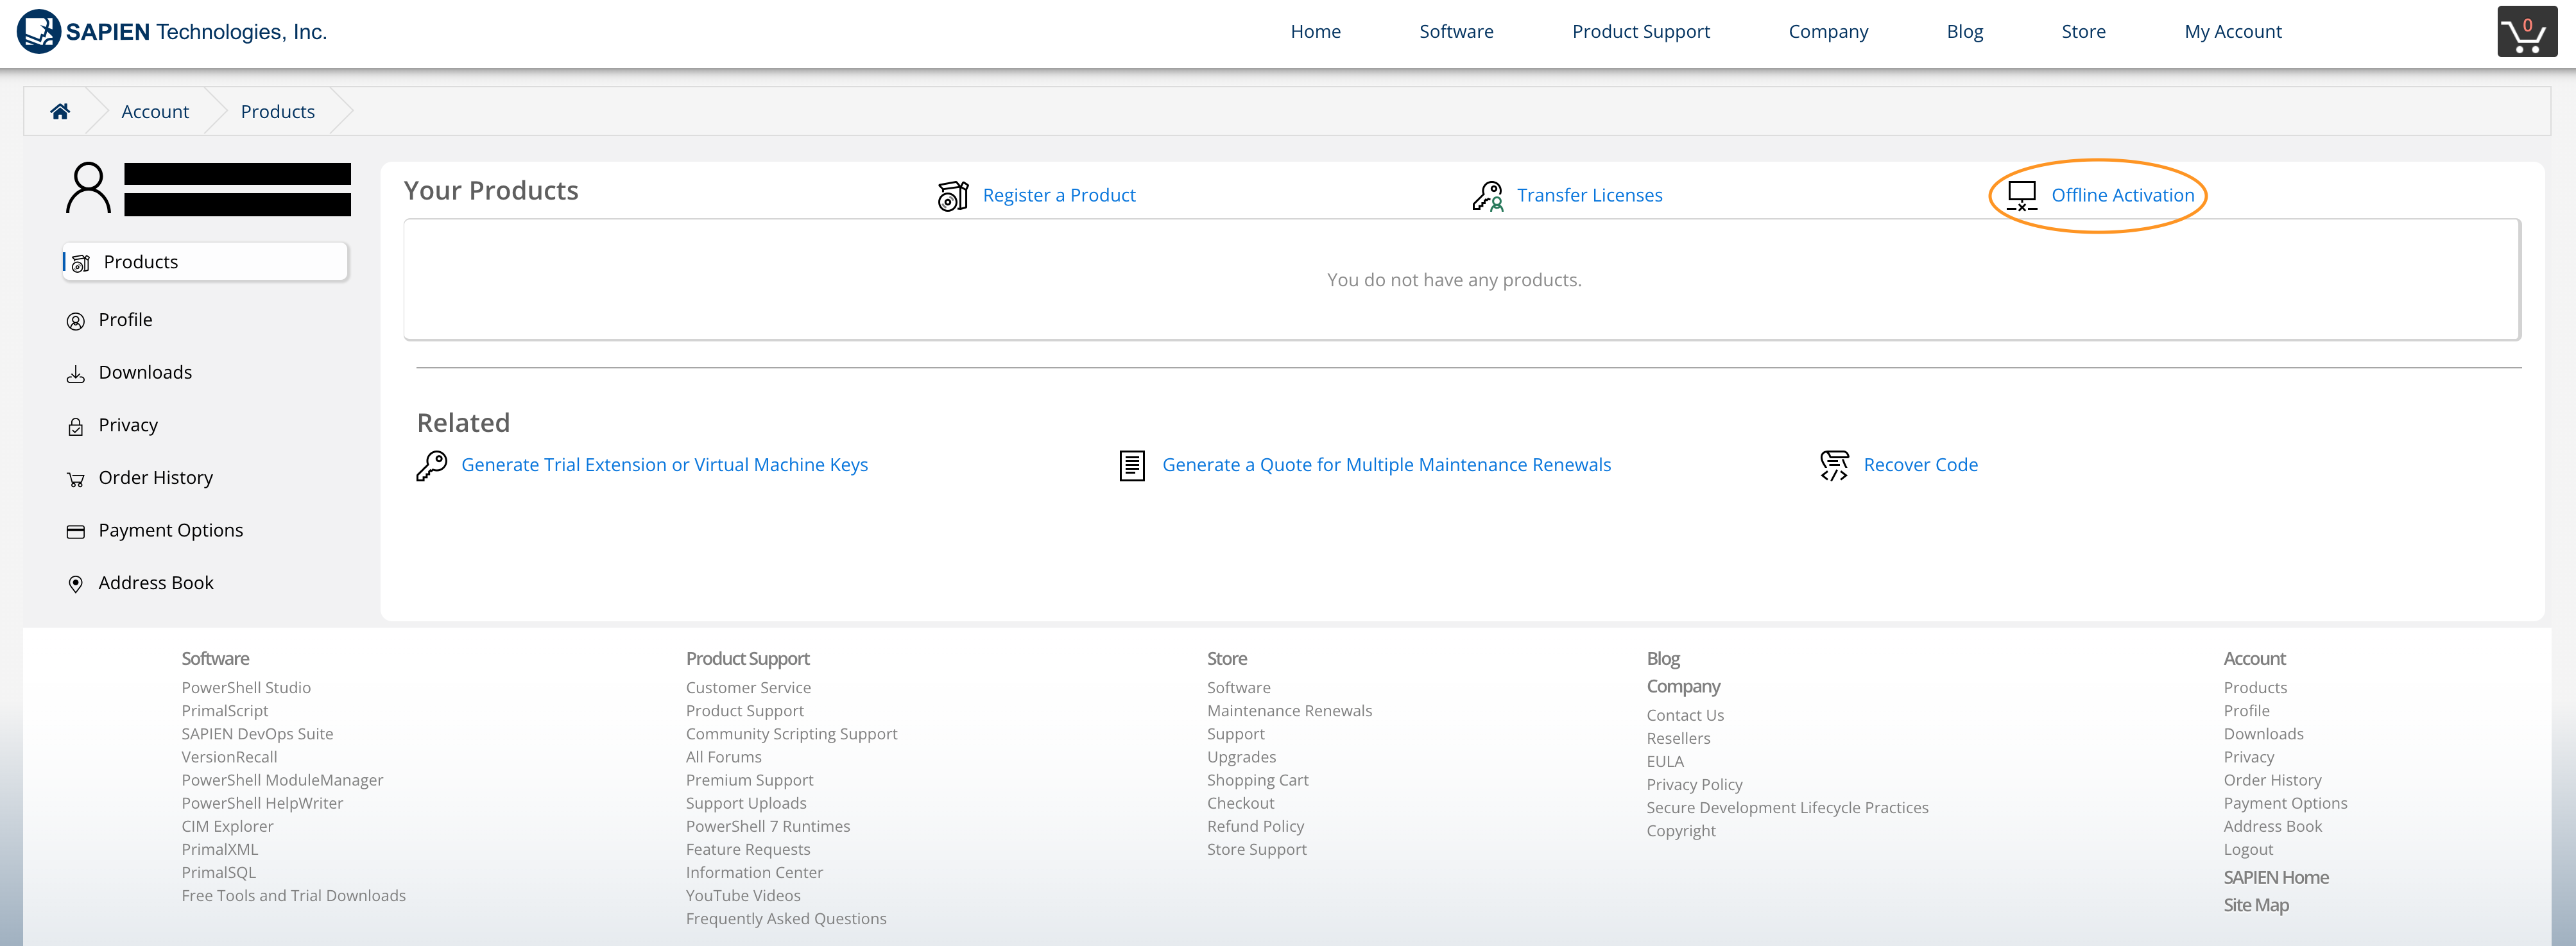
Task: Click the trial extension key icon
Action: click(432, 465)
